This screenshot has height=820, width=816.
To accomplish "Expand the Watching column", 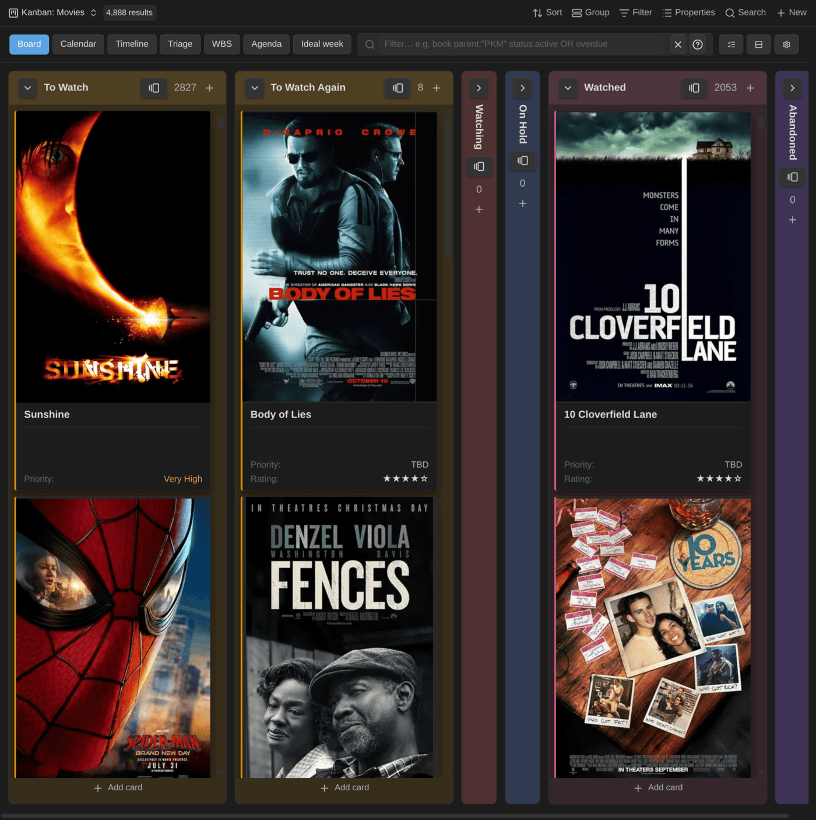I will pos(479,88).
